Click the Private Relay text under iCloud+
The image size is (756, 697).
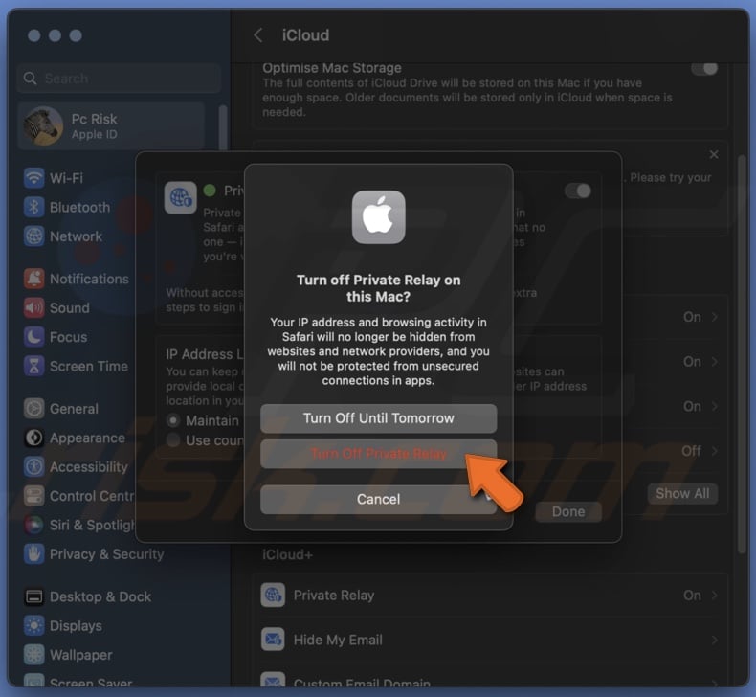334,596
